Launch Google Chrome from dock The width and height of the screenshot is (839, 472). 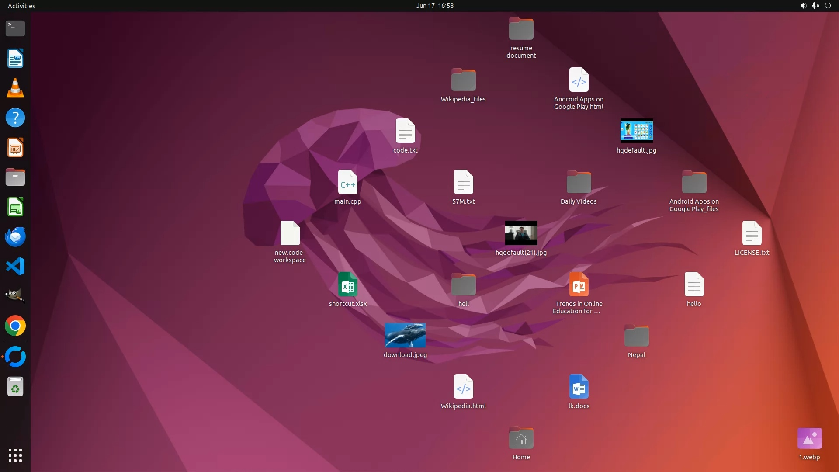[15, 326]
